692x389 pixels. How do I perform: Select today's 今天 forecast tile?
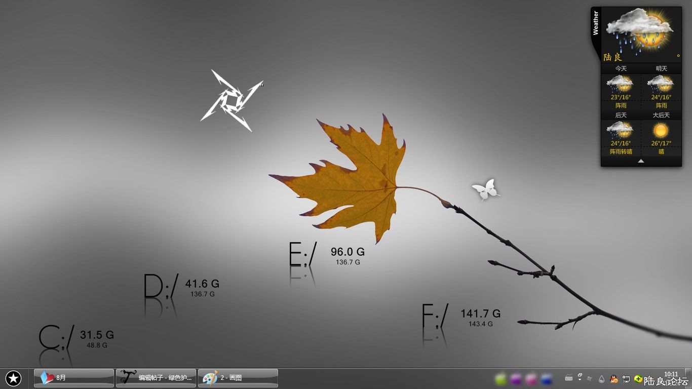[621, 91]
